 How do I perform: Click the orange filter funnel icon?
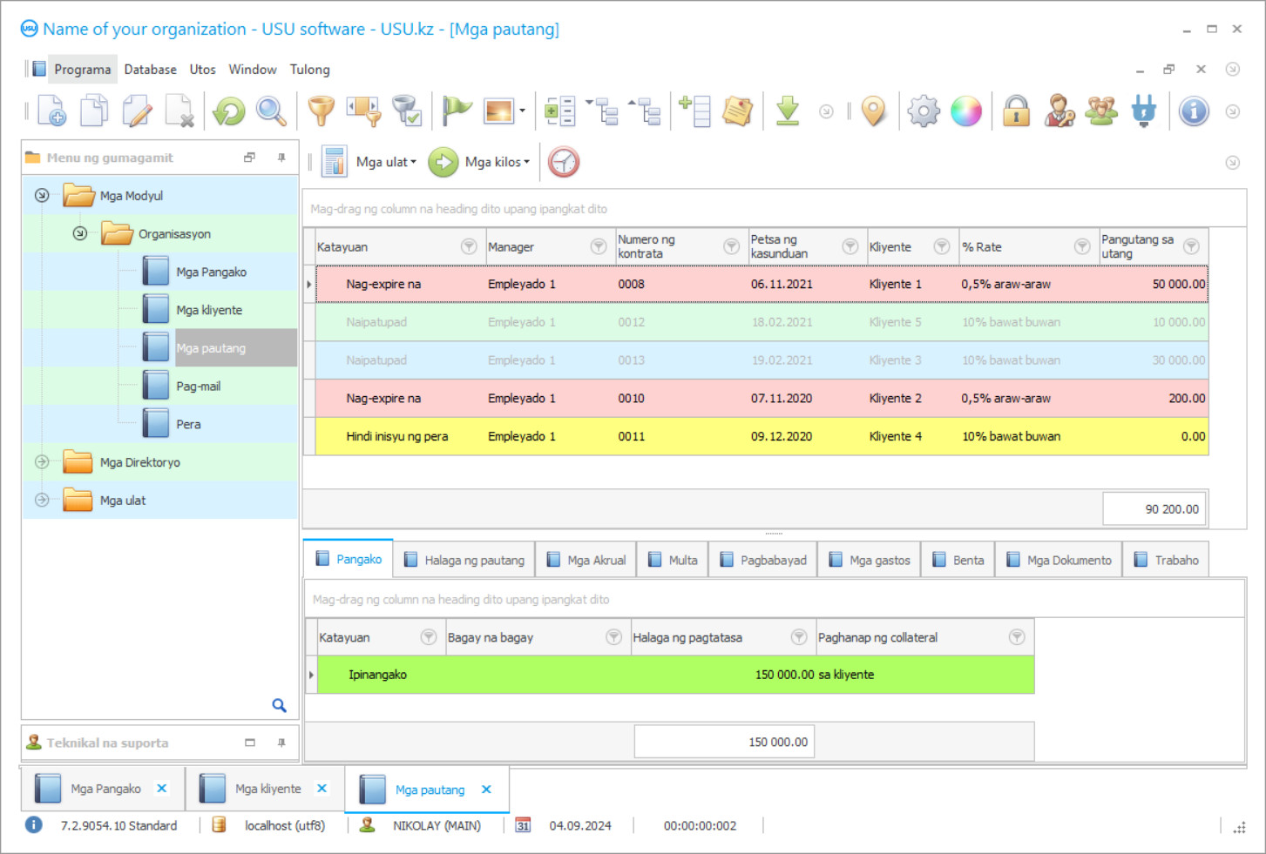pyautogui.click(x=322, y=111)
